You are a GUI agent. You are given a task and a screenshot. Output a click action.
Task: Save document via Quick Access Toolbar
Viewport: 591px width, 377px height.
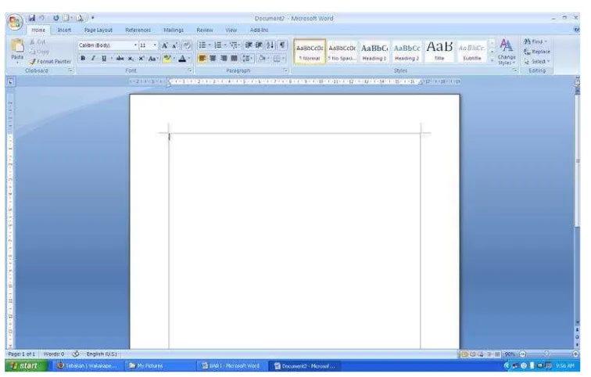click(32, 18)
